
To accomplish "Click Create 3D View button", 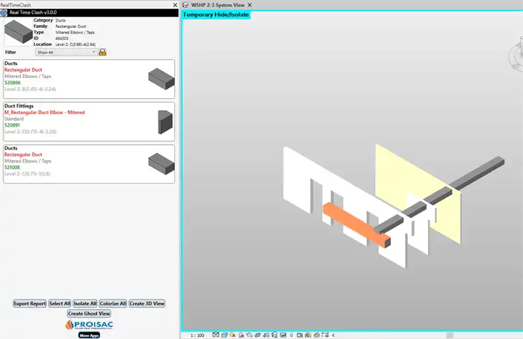I will tap(147, 303).
